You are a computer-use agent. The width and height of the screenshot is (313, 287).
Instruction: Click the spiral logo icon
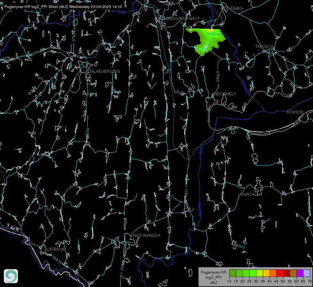[x=11, y=276]
